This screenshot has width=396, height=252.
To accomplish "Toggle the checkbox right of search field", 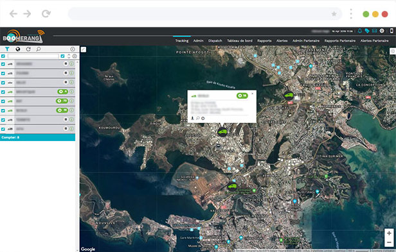I will point(62,56).
